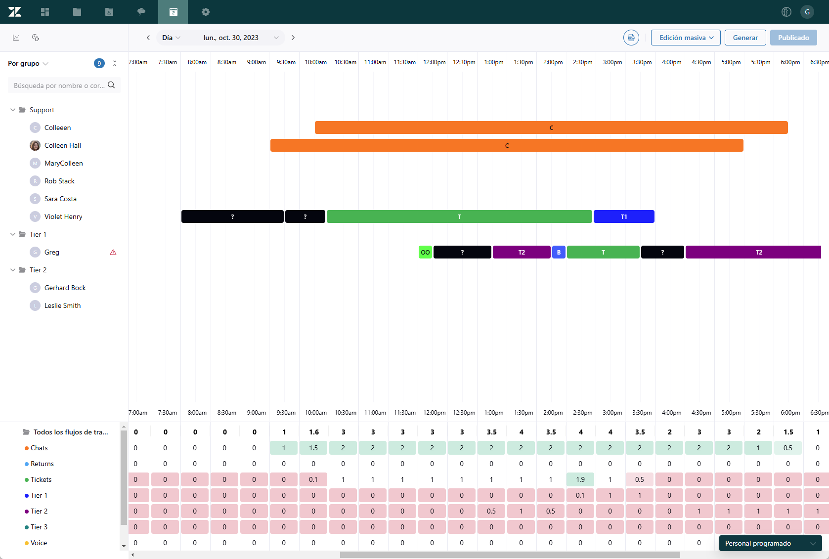Screen dimensions: 829x559
Task: Select the Tier 3 workstream row
Action: tap(39, 527)
